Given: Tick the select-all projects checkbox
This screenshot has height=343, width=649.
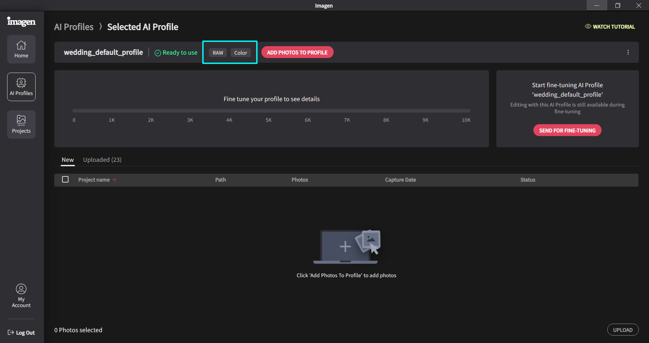Looking at the screenshot, I should [65, 179].
